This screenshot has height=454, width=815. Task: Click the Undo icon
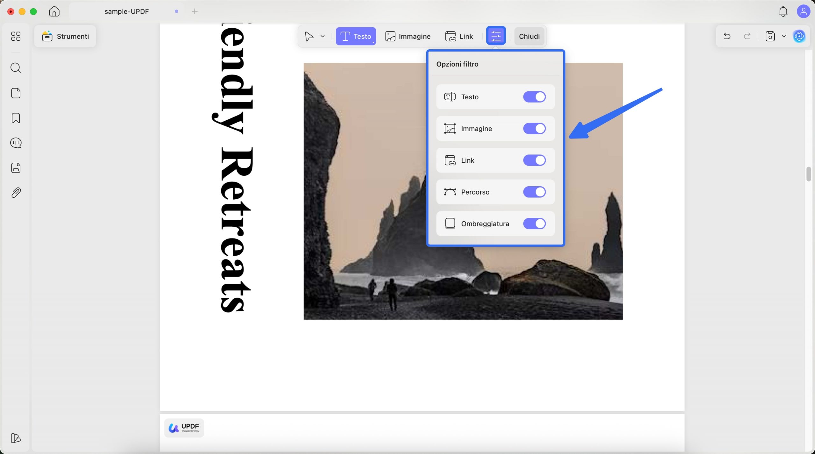(x=727, y=36)
